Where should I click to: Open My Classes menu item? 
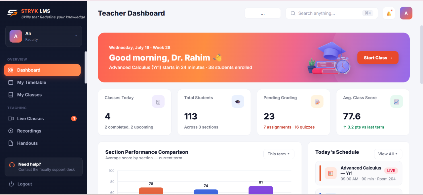(42, 95)
